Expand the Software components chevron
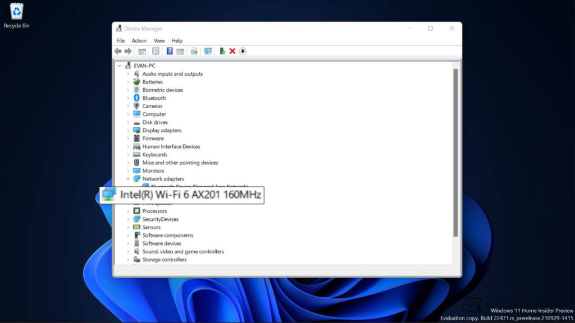This screenshot has width=575, height=323. pos(128,235)
